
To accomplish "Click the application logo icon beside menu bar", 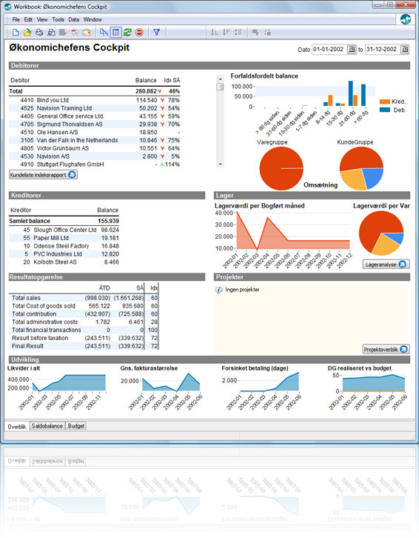I will click(x=406, y=19).
